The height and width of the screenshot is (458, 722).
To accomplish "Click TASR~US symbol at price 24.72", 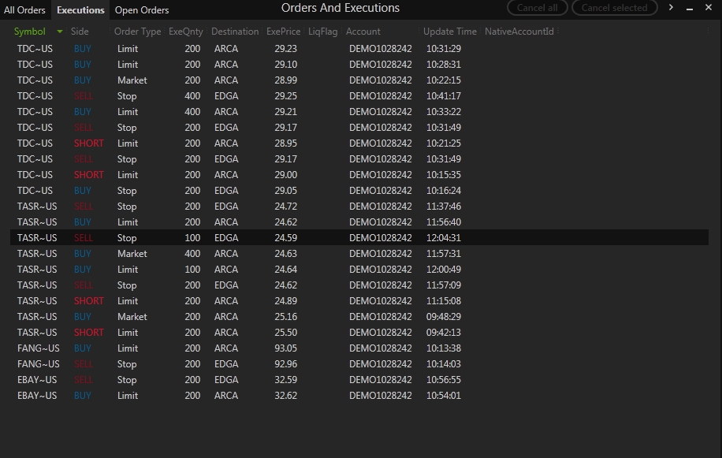I will [x=37, y=207].
